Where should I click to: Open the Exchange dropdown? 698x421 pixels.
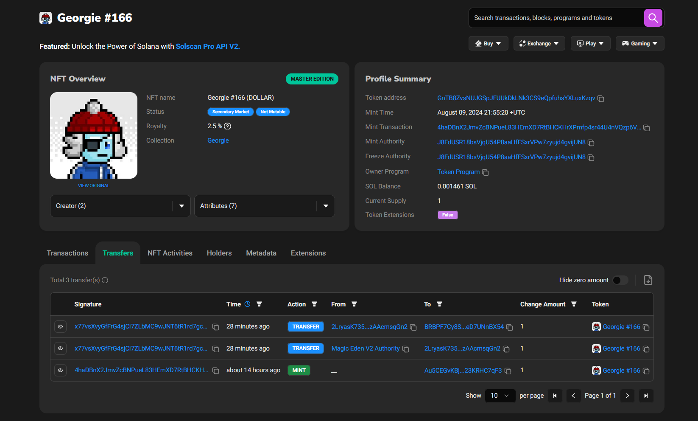(539, 43)
